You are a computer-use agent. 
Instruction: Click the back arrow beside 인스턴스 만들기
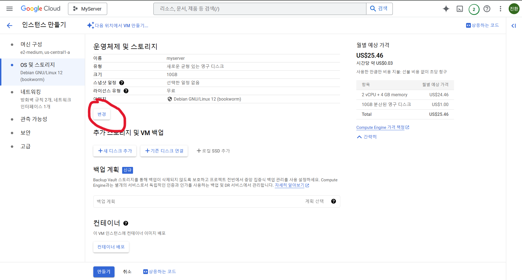10,26
